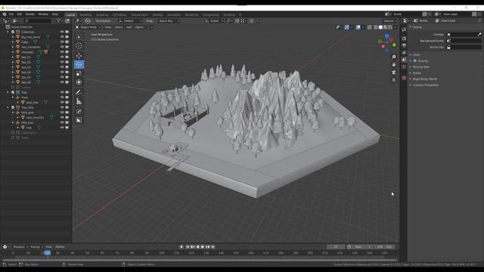The height and width of the screenshot is (272, 484).
Task: Open the Edit menu
Action: 19,14
